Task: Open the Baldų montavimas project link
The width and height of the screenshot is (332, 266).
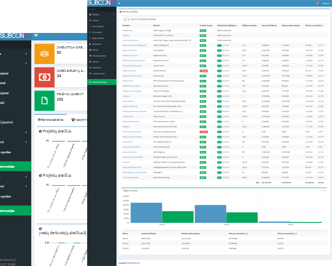Action: click(130, 51)
